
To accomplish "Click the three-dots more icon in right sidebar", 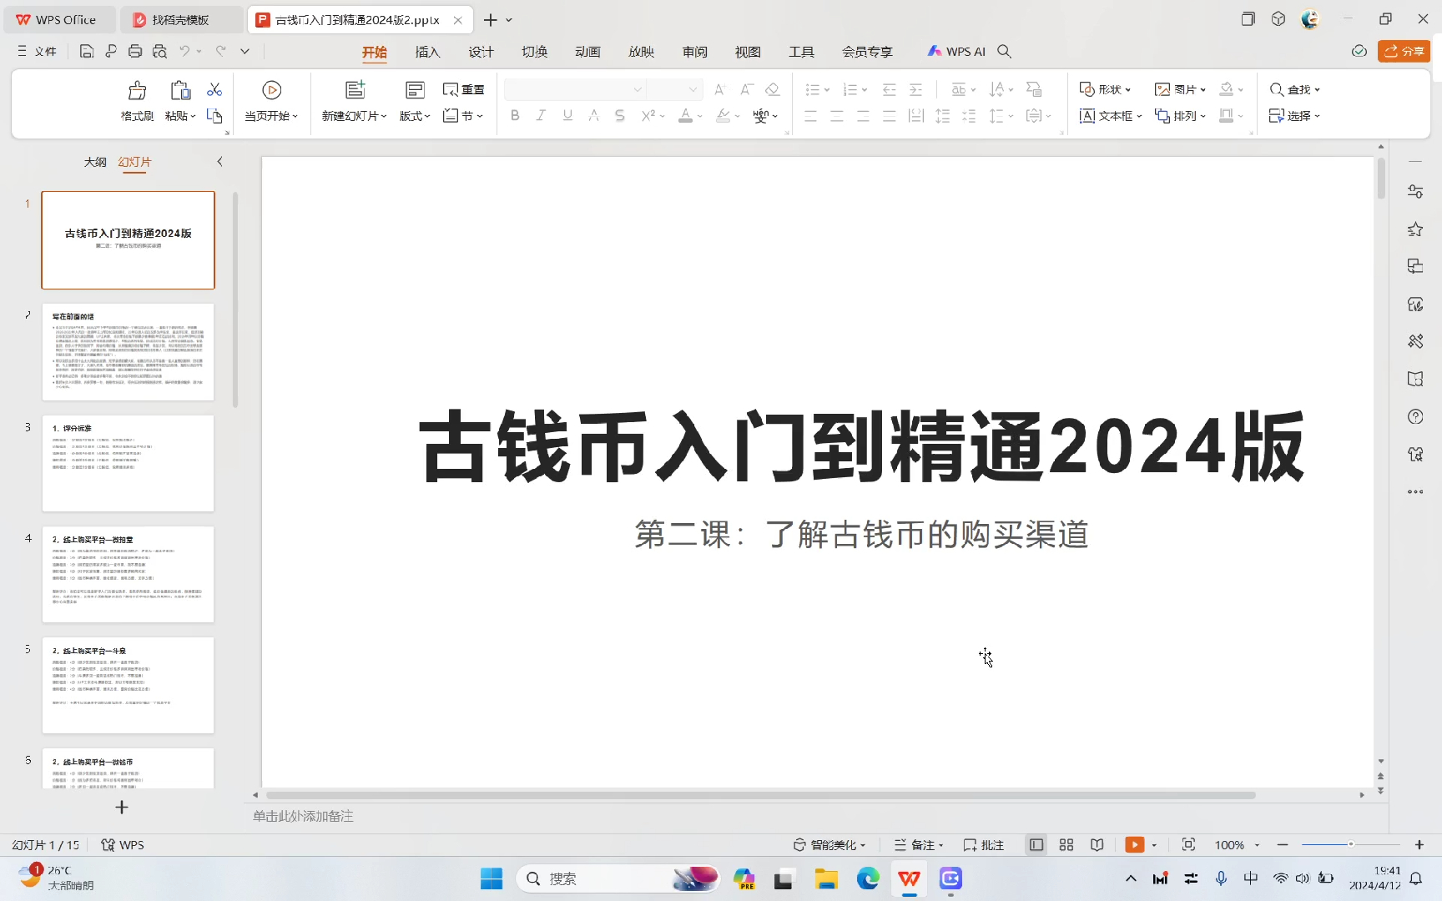I will [x=1415, y=491].
